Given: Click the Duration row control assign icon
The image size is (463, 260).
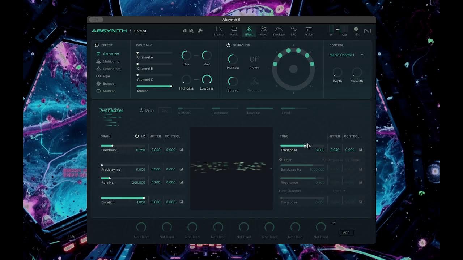Looking at the screenshot, I should [x=181, y=202].
